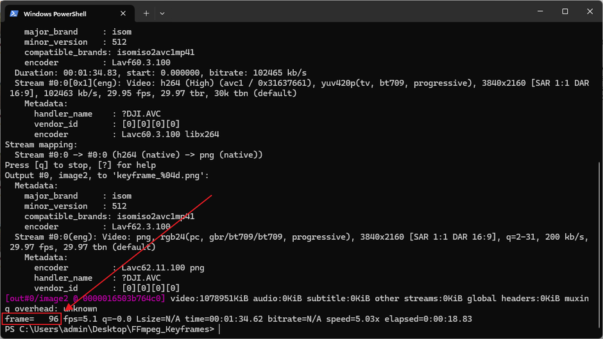Image resolution: width=603 pixels, height=339 pixels.
Task: Click the 'time=00:01:34.62' value
Action: [x=224, y=318]
